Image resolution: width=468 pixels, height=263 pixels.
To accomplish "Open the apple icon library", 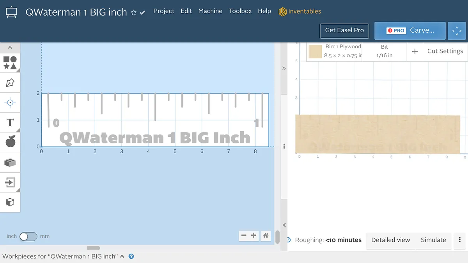I will (10, 142).
